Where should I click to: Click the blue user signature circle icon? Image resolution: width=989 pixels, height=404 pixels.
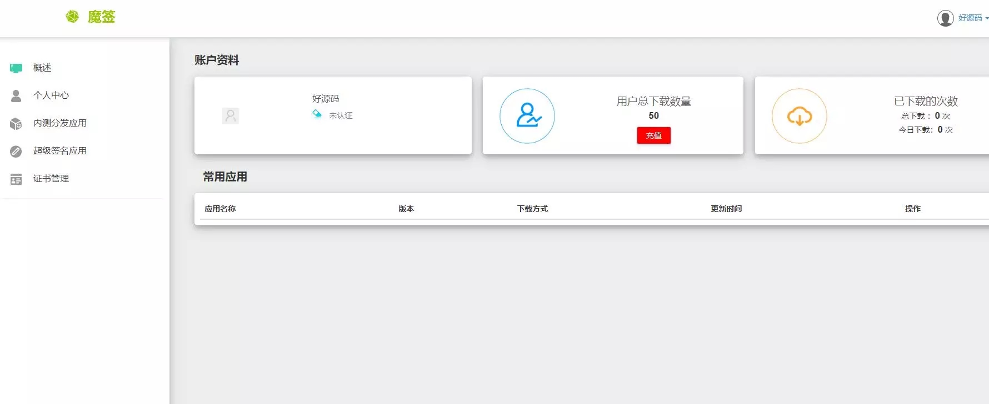click(x=527, y=116)
